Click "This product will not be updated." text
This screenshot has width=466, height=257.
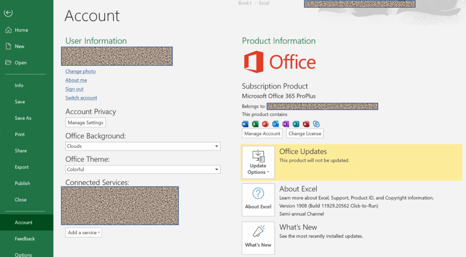click(x=314, y=160)
